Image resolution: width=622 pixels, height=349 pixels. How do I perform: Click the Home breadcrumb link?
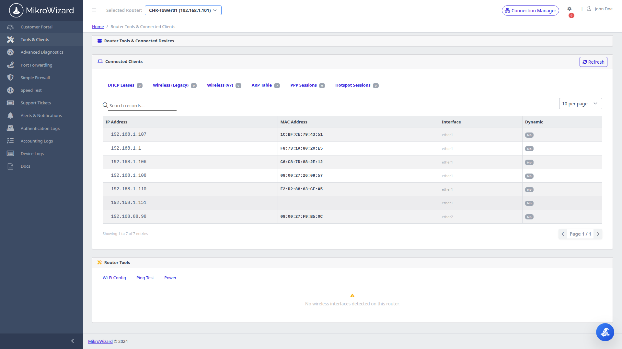coord(98,27)
